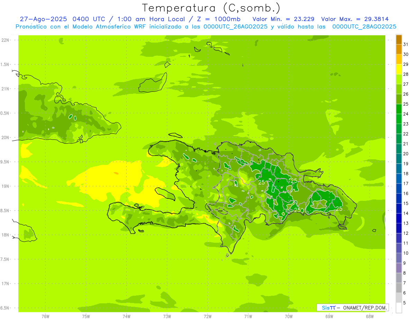Image resolution: width=415 pixels, height=321 pixels.
Task: Click the orange swatch between 30 and 31
Action: [x=399, y=50]
